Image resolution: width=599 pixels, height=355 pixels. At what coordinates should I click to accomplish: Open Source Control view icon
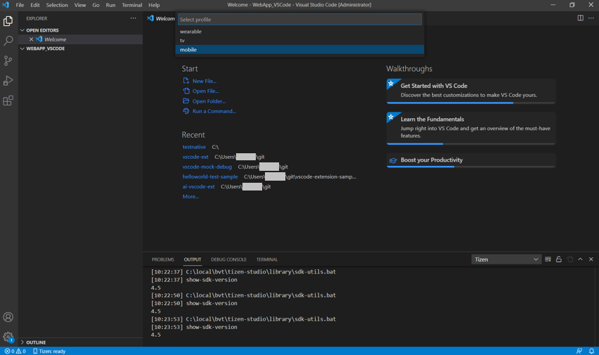pyautogui.click(x=8, y=61)
